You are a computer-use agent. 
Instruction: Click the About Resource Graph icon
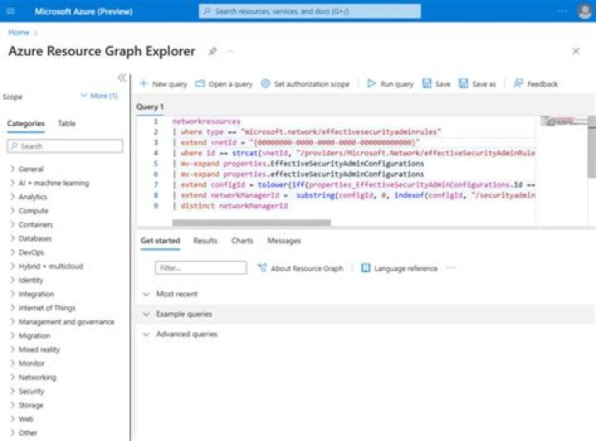tap(262, 268)
